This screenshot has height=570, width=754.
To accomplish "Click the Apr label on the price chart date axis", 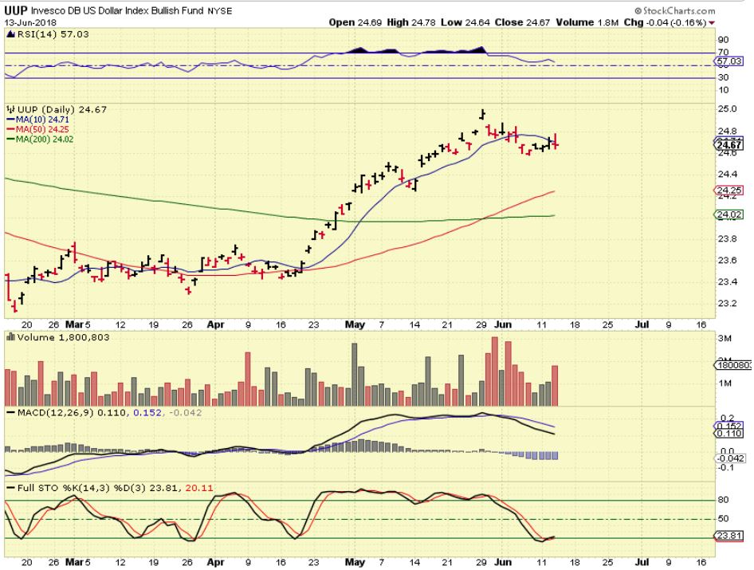I will click(x=215, y=324).
